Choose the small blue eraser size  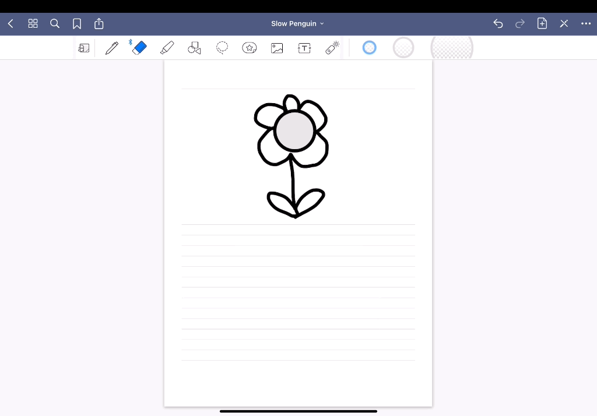(x=369, y=48)
